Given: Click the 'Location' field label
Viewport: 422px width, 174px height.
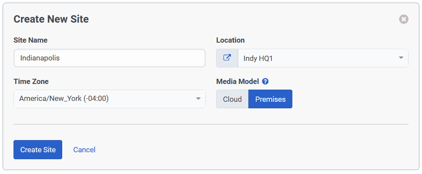Looking at the screenshot, I should [230, 40].
